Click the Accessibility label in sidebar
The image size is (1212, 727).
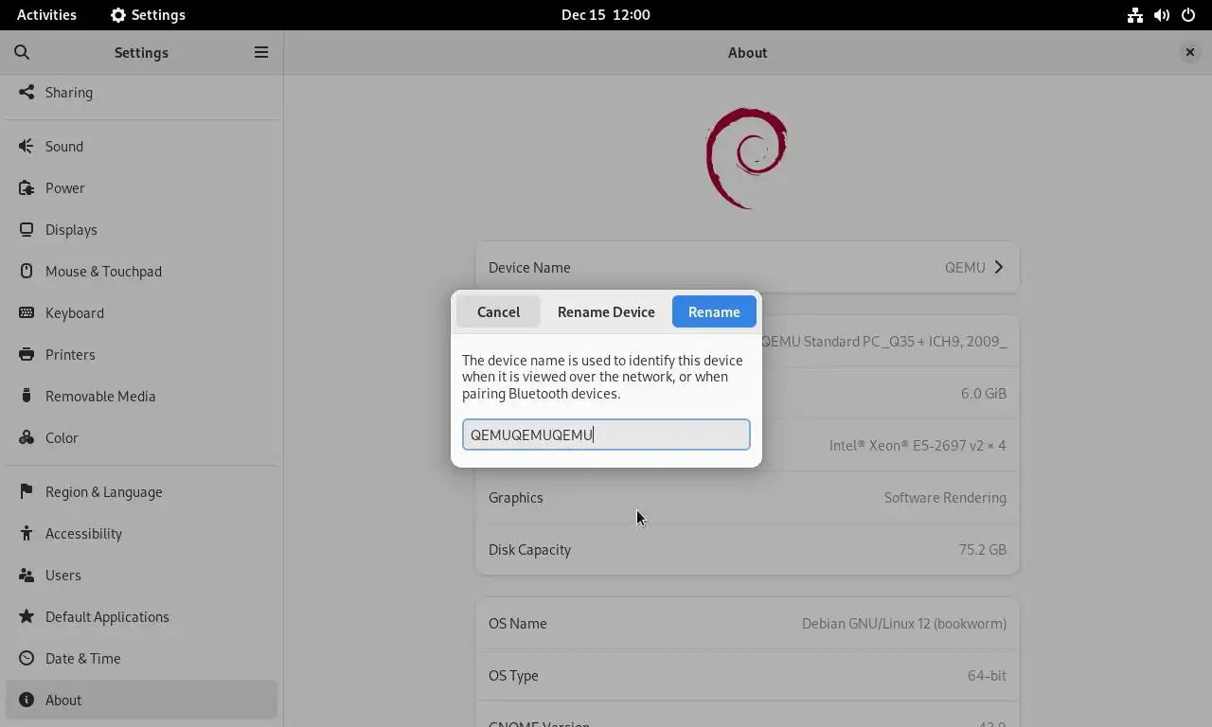[83, 533]
